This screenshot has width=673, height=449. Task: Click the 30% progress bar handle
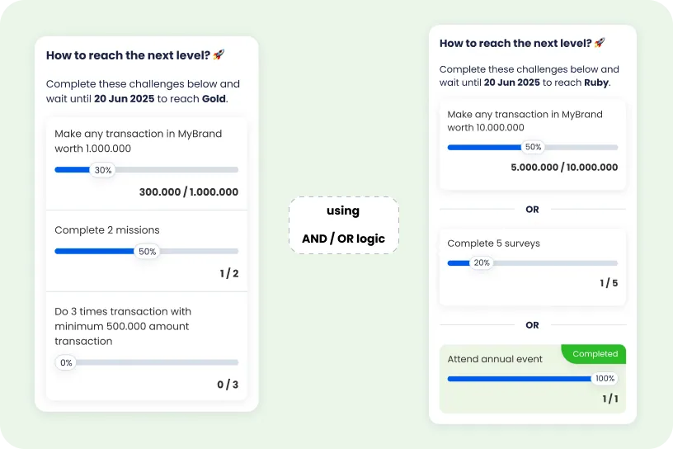click(103, 170)
